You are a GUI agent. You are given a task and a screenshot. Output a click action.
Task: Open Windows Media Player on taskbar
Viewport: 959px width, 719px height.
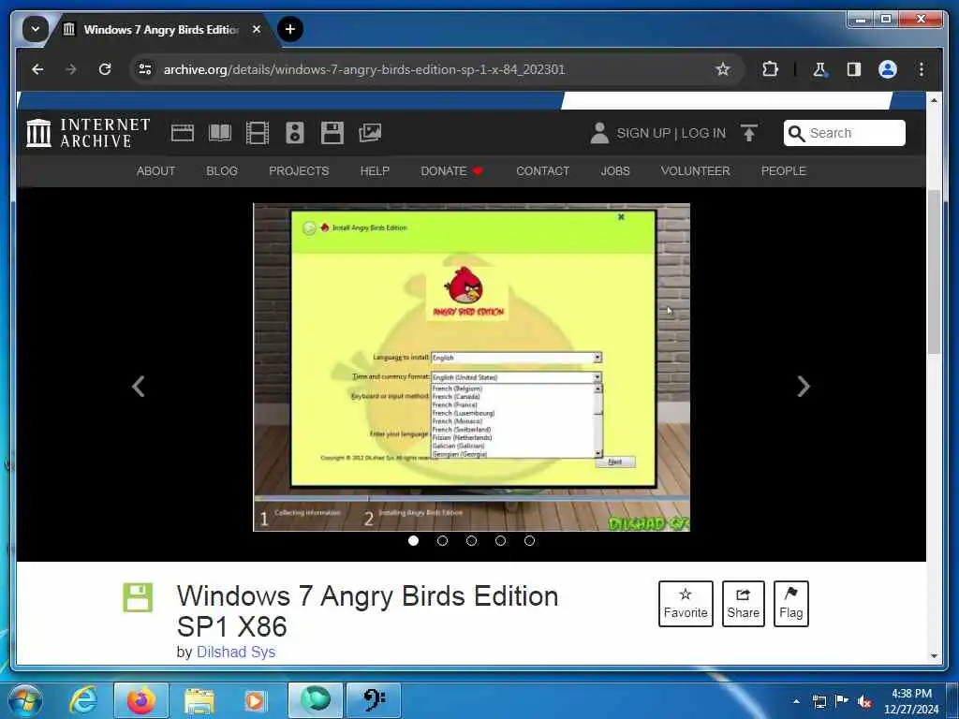[255, 700]
